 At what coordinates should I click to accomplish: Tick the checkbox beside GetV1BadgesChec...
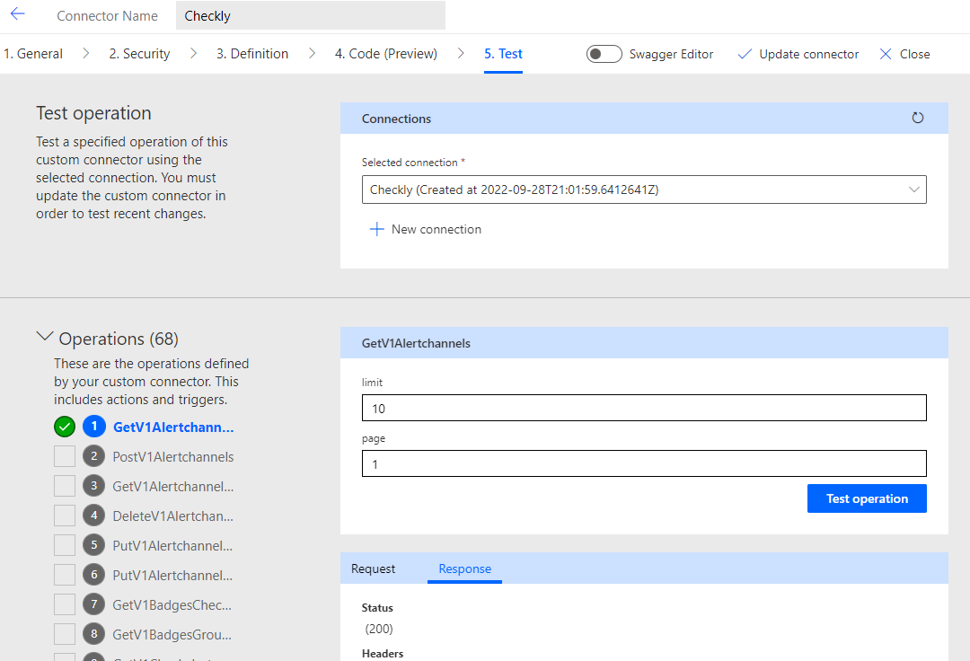point(65,604)
